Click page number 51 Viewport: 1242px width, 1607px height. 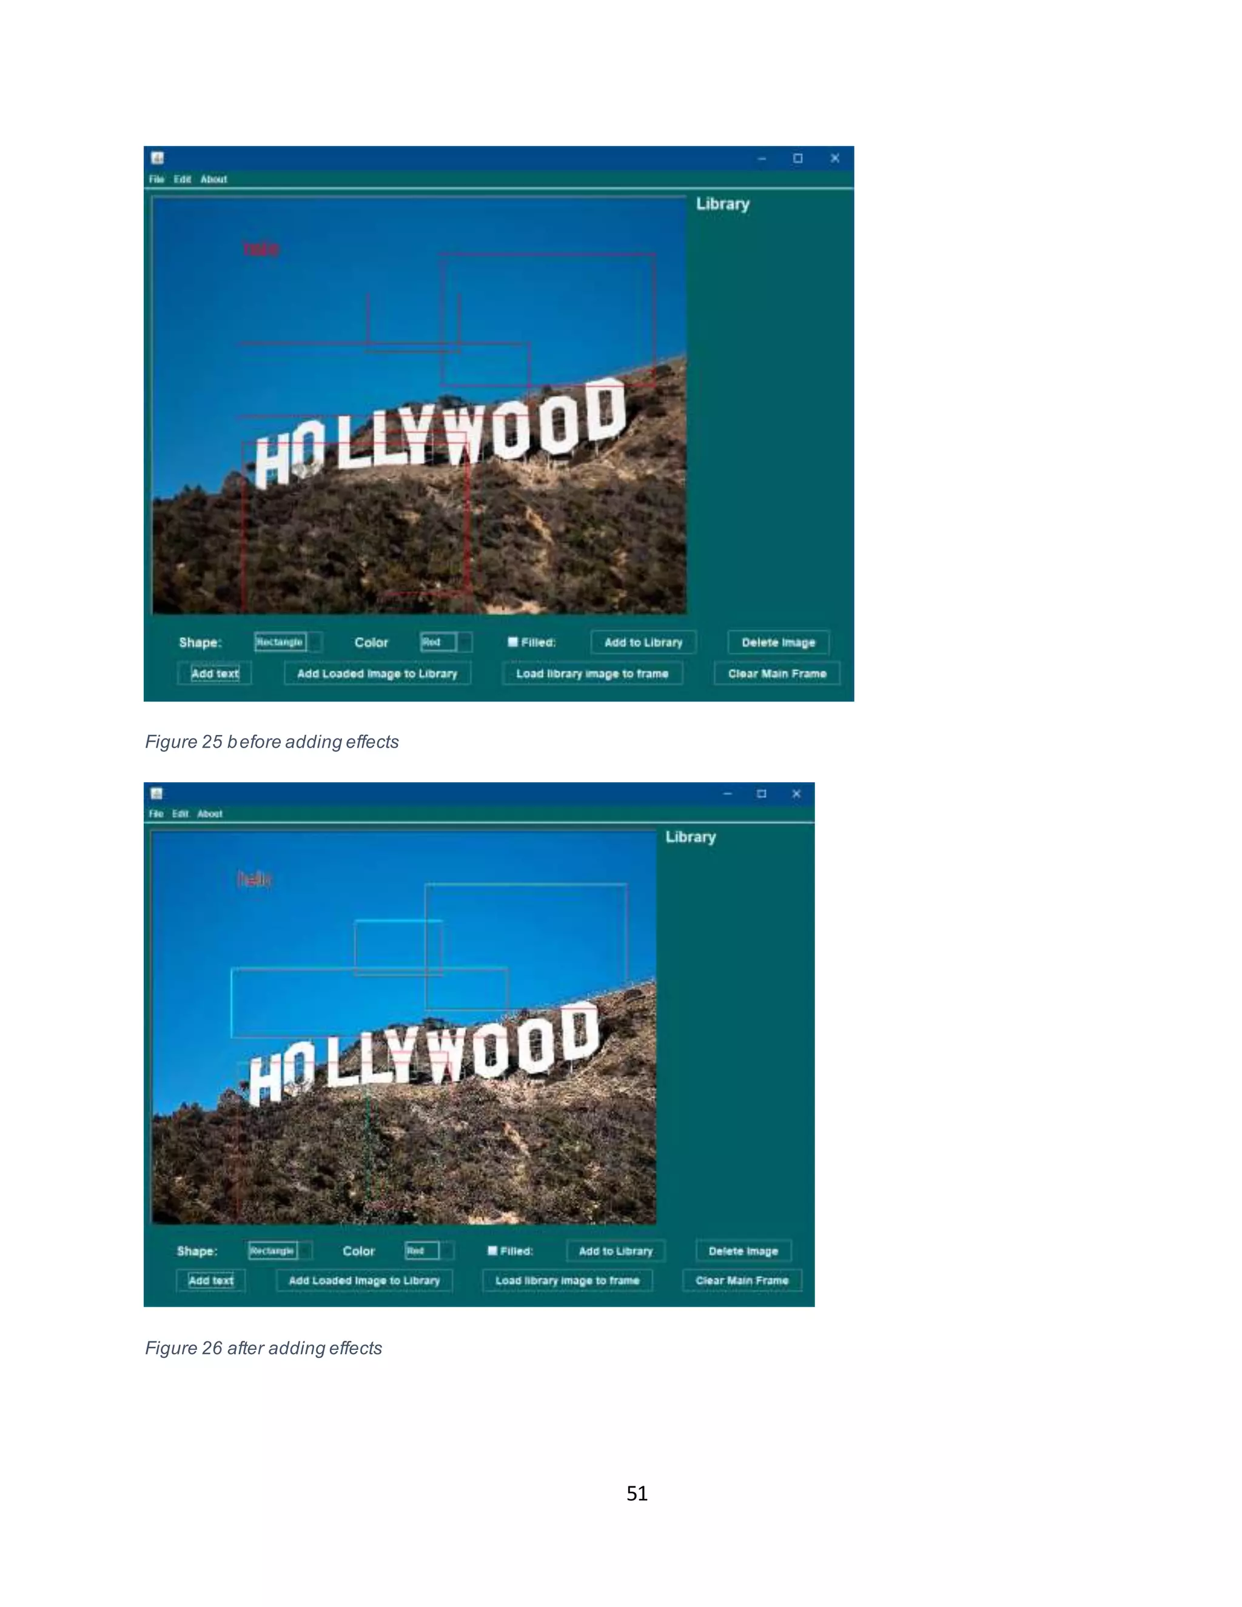(x=637, y=1493)
